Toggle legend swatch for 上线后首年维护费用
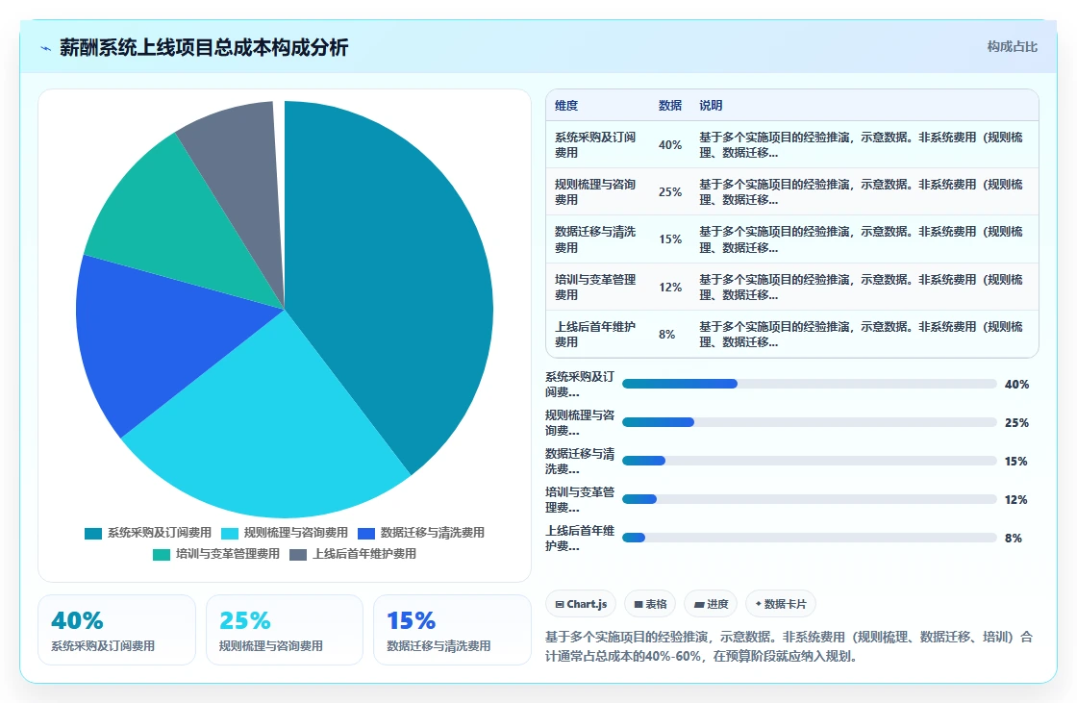 [x=298, y=555]
